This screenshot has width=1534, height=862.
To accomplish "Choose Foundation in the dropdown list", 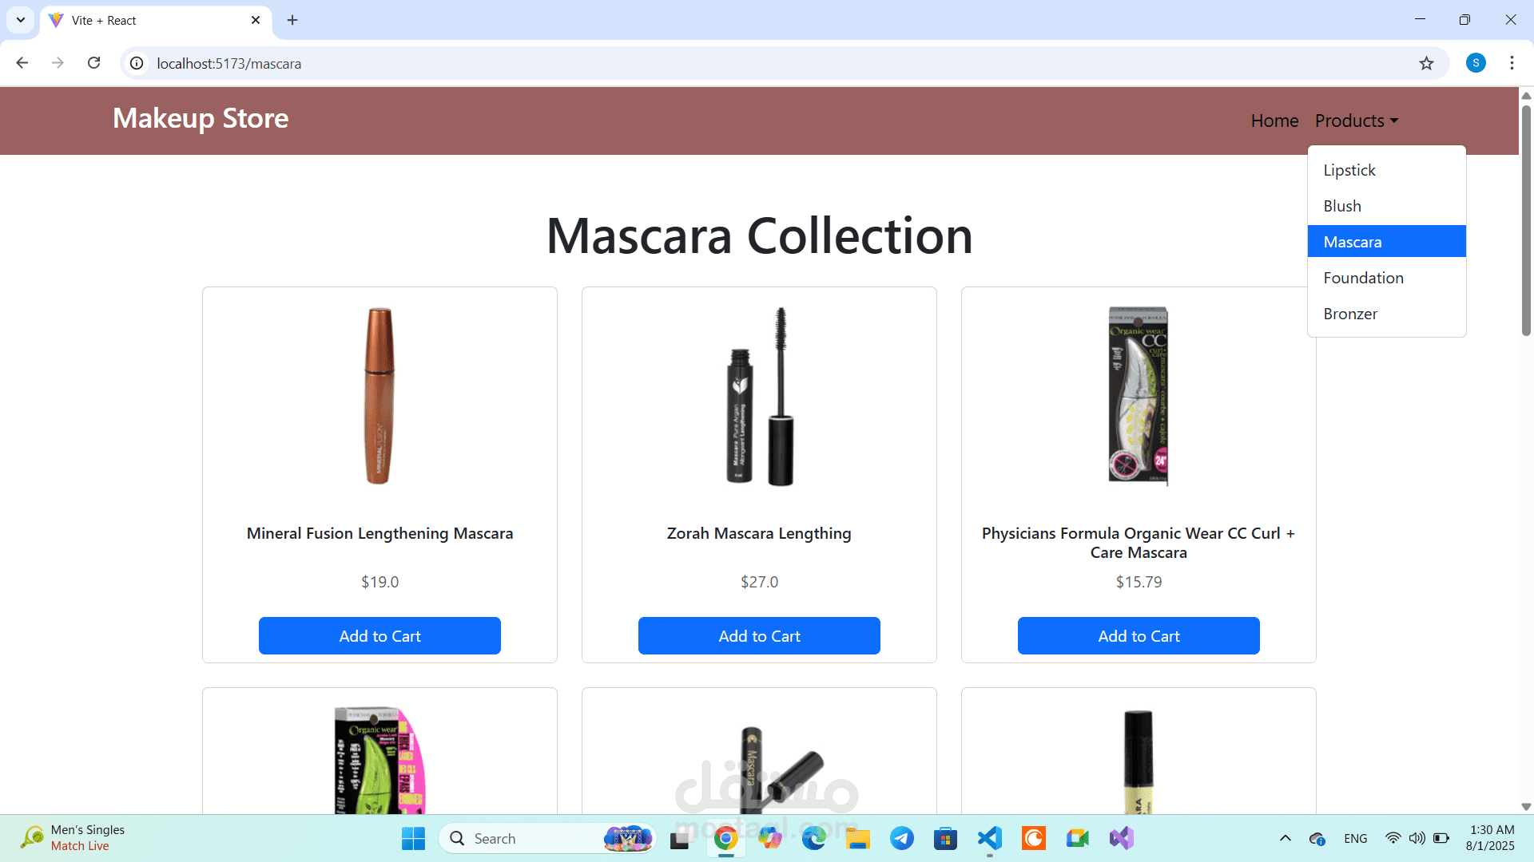I will [x=1363, y=278].
